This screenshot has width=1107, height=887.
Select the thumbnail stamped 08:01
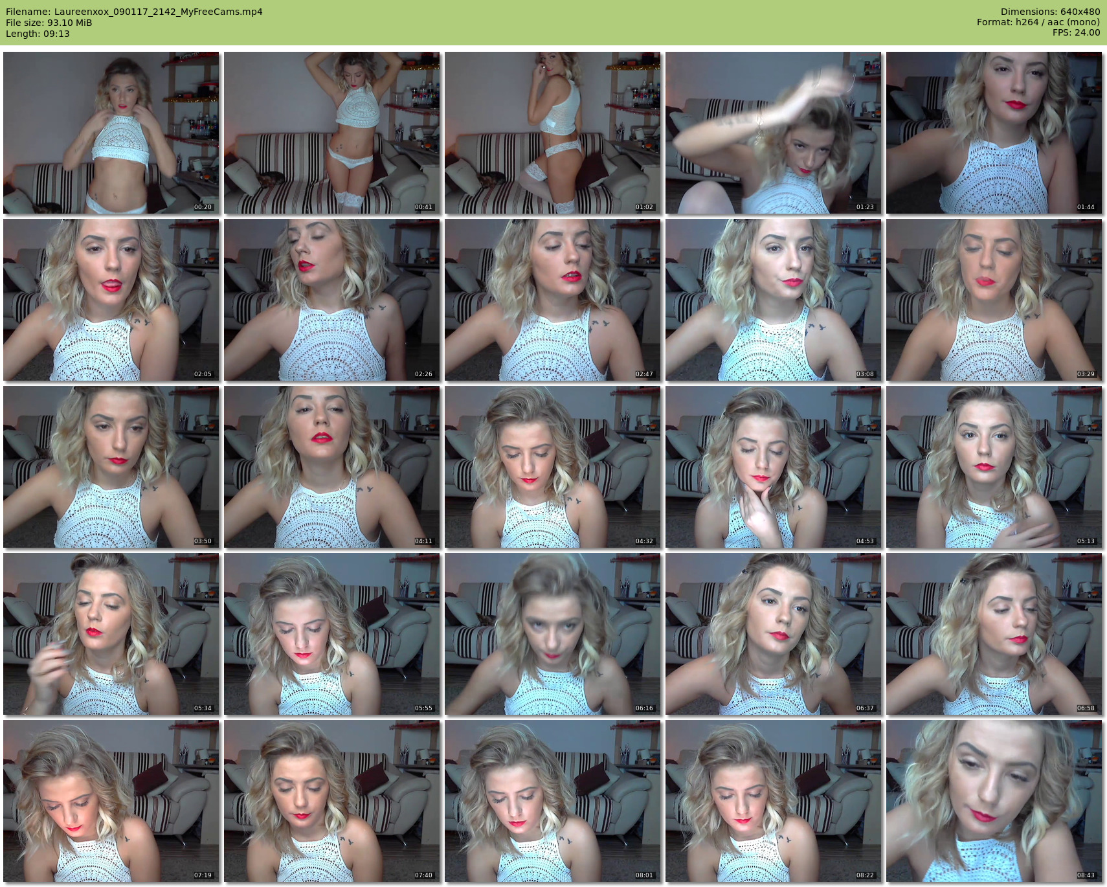[552, 801]
